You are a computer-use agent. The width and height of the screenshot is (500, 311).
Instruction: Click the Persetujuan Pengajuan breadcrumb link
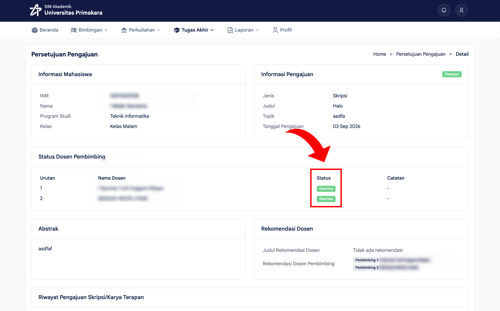point(421,54)
